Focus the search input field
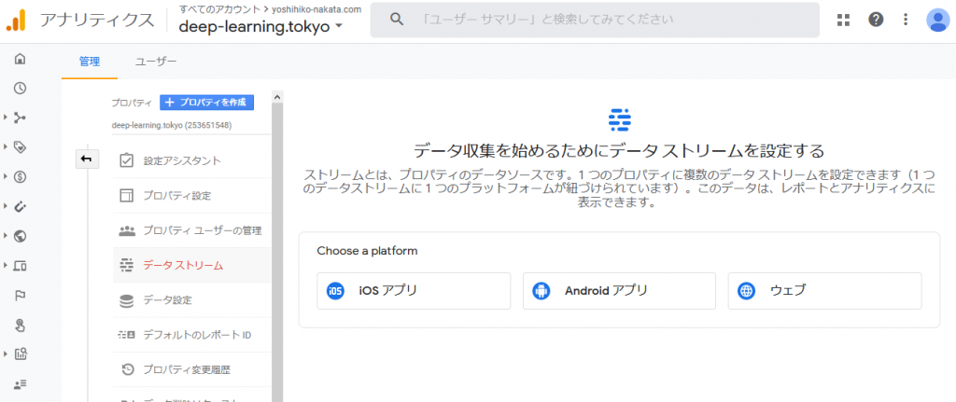The width and height of the screenshot is (956, 402). [x=595, y=20]
